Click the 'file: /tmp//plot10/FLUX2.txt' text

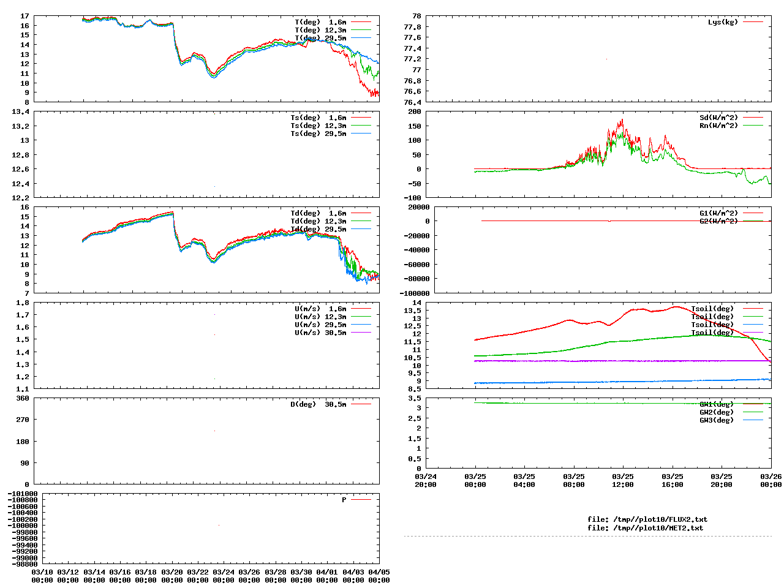click(x=647, y=519)
